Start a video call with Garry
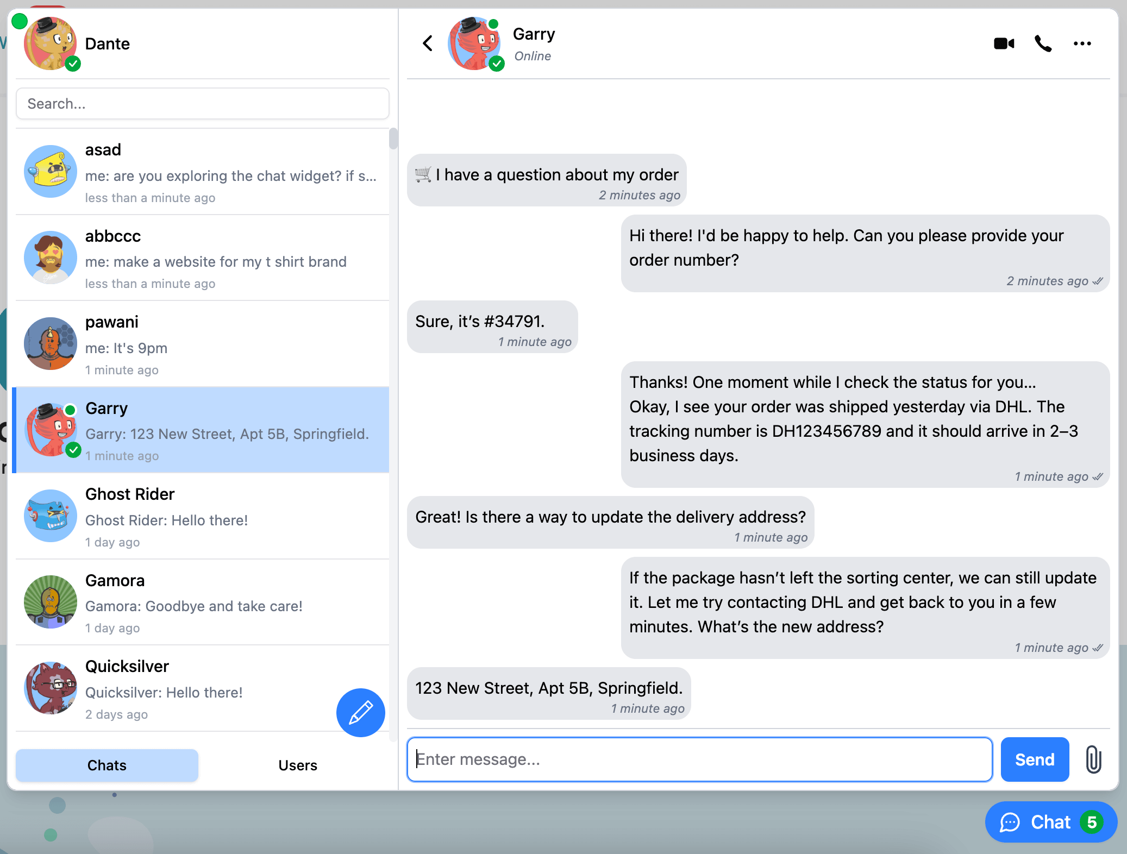 tap(1003, 43)
